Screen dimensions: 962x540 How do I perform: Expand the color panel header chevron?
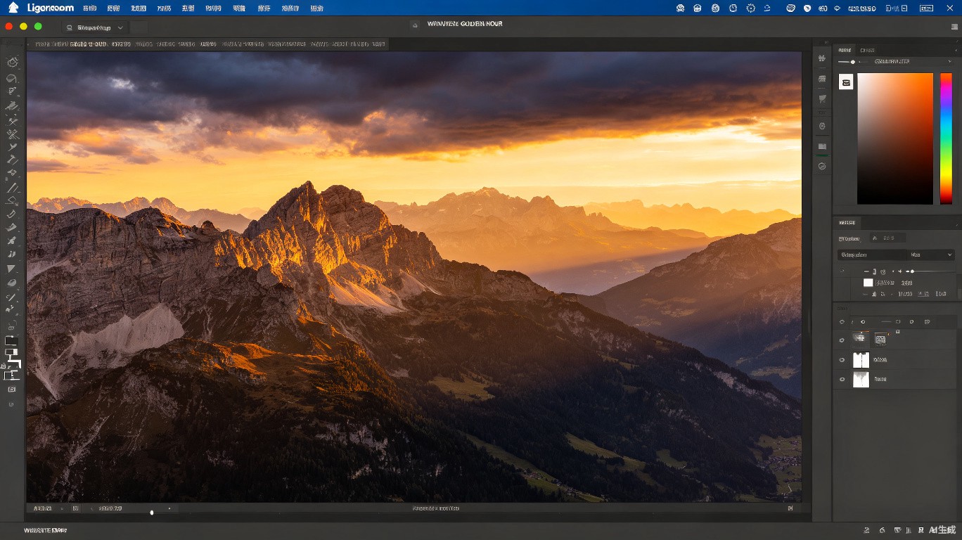pos(957,50)
